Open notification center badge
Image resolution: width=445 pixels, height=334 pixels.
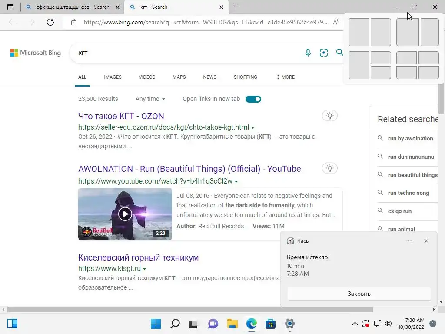click(432, 324)
